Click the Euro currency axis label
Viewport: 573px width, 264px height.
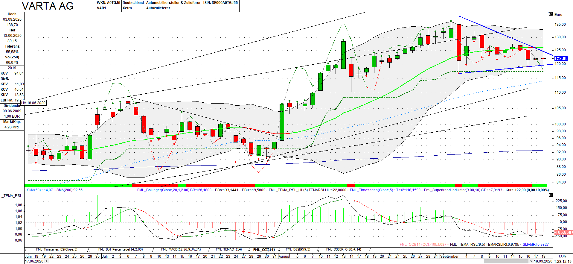point(558,14)
